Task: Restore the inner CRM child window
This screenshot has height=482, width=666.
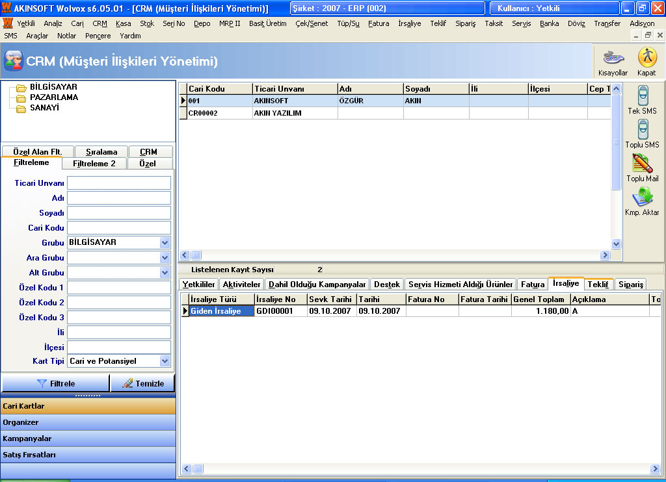Action: click(x=648, y=36)
